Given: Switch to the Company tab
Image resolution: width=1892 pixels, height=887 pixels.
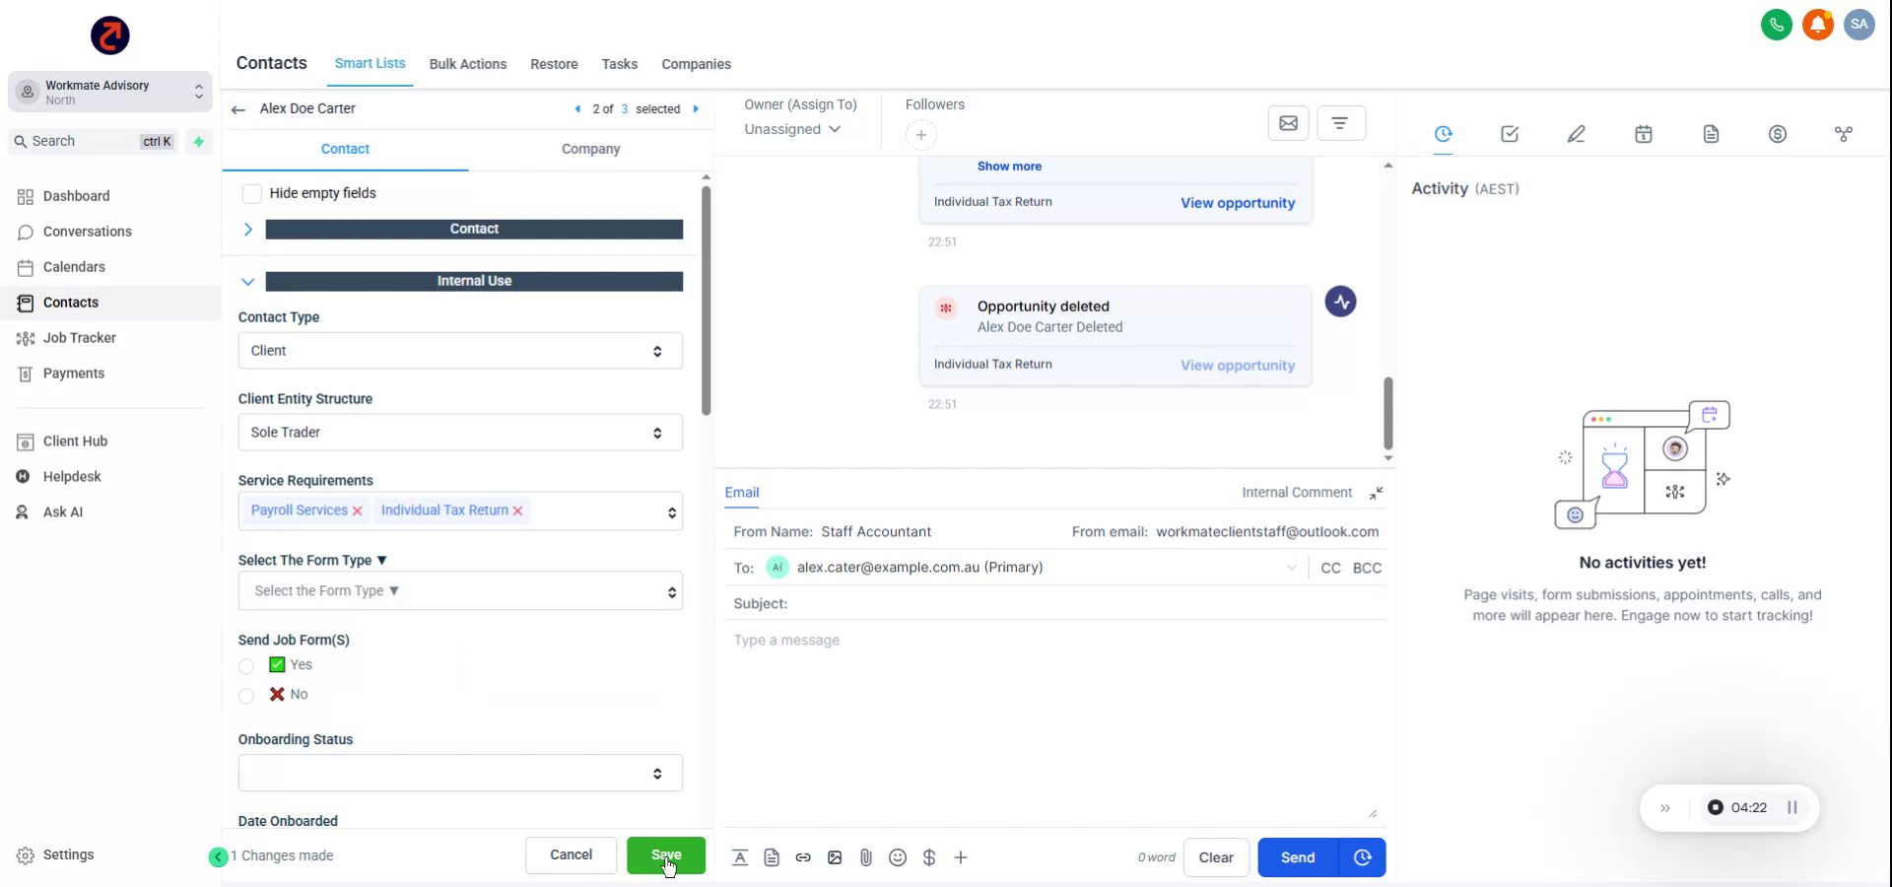Looking at the screenshot, I should tap(590, 149).
